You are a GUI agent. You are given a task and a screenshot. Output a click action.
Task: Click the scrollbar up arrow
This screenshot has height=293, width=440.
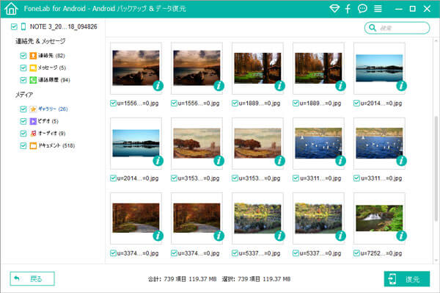click(436, 41)
